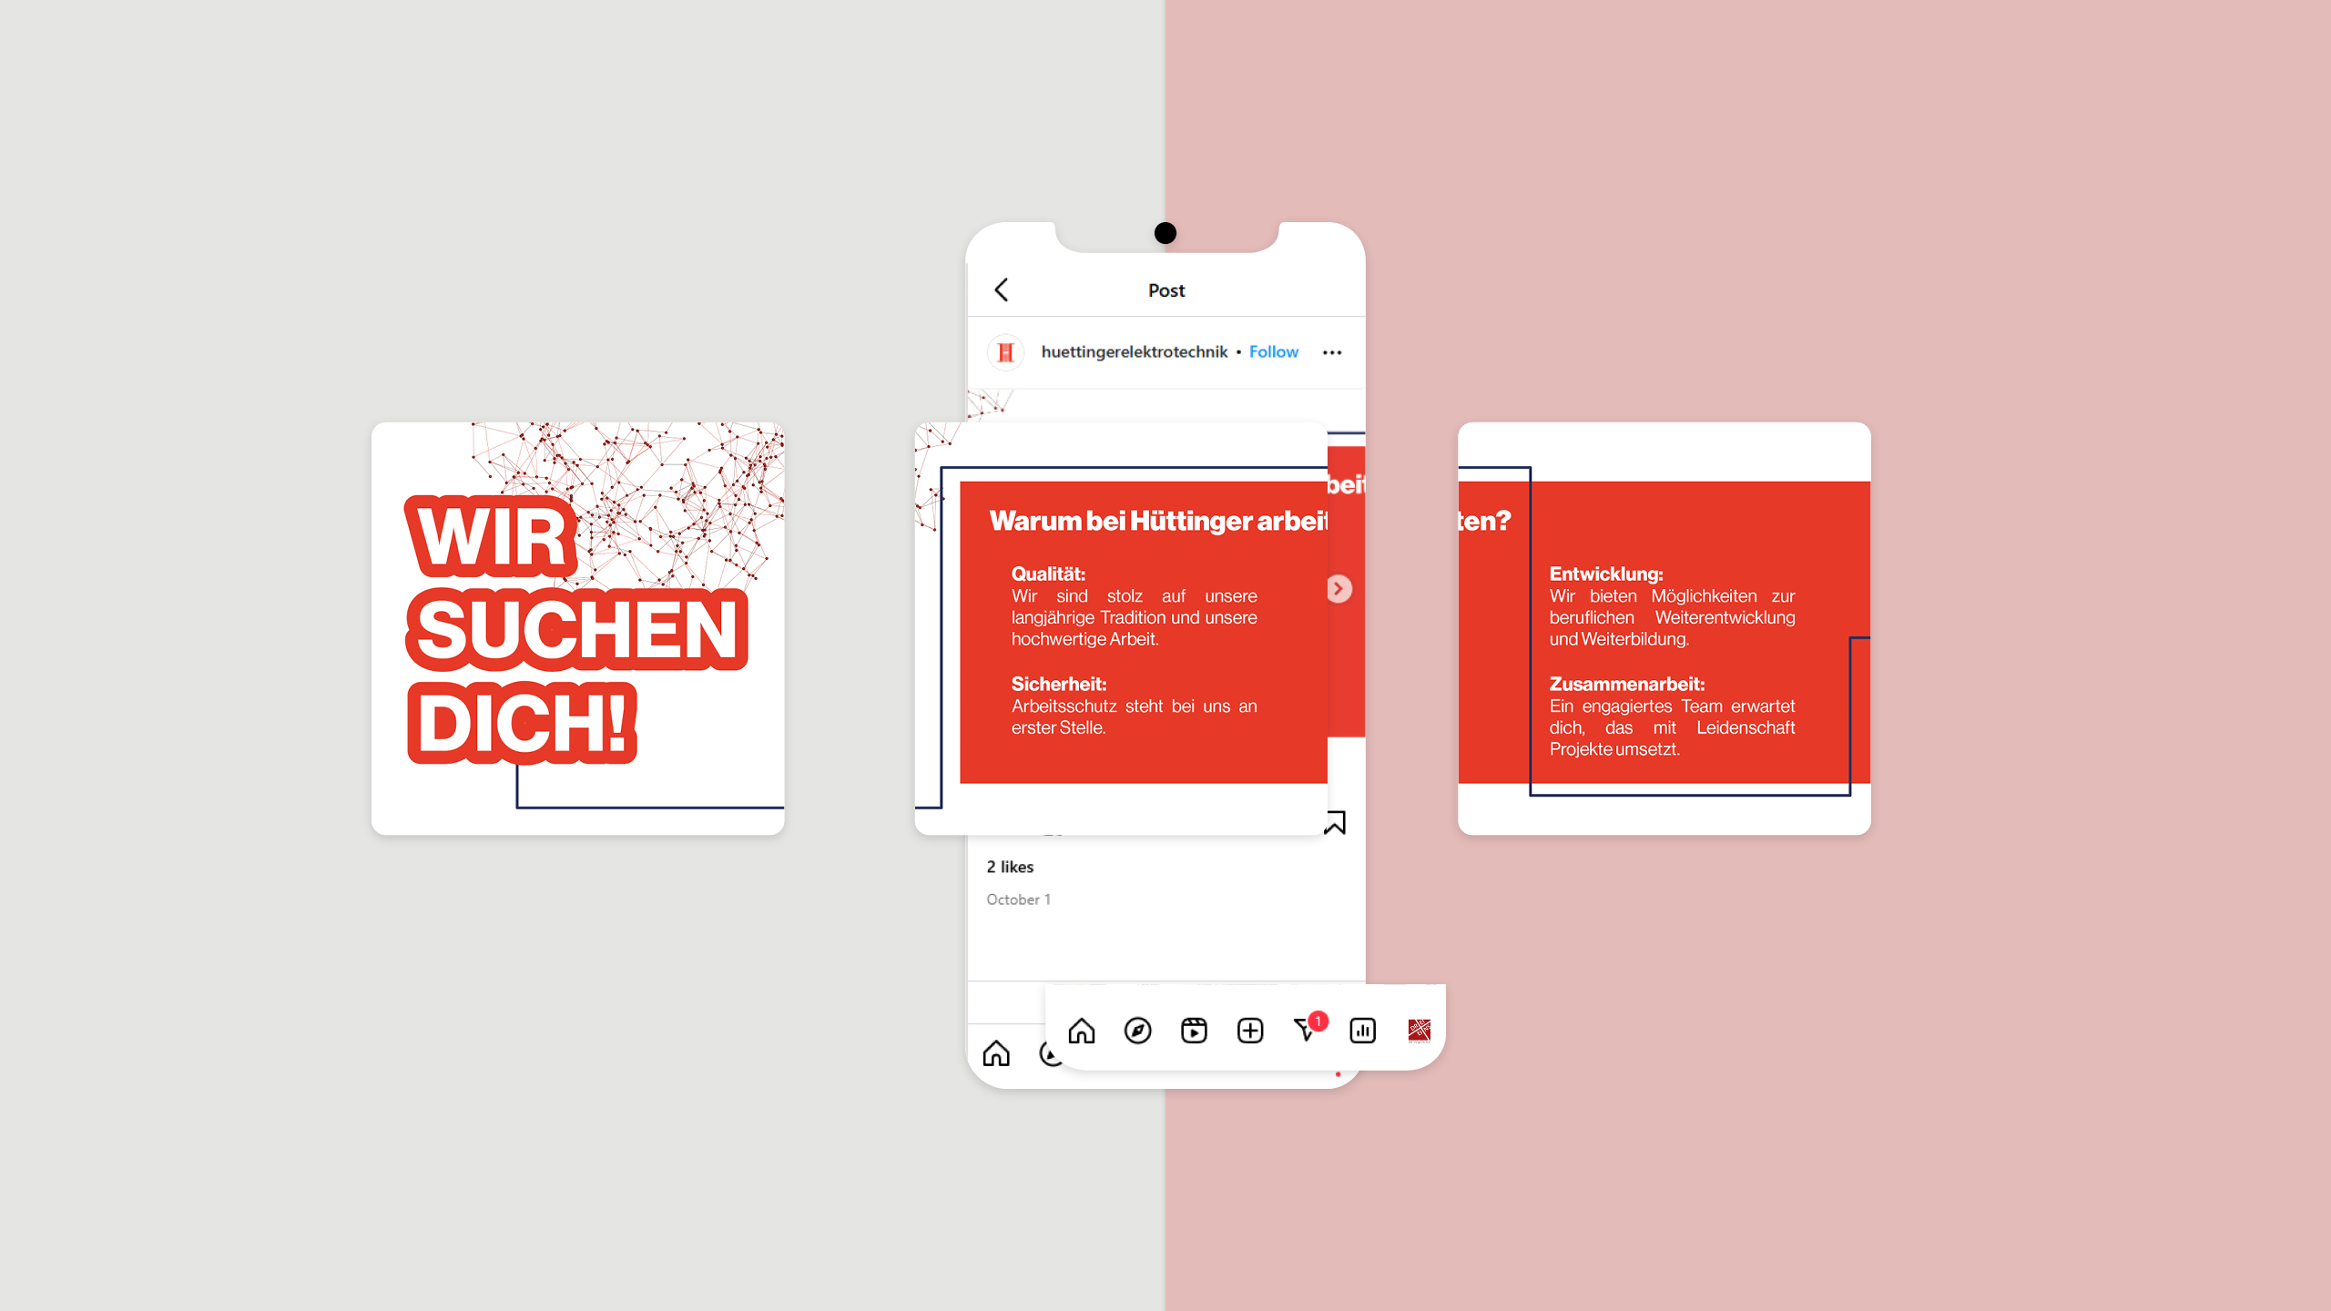The height and width of the screenshot is (1311, 2331).
Task: Click the add/plus icon in bottom nav
Action: [x=1248, y=1030]
